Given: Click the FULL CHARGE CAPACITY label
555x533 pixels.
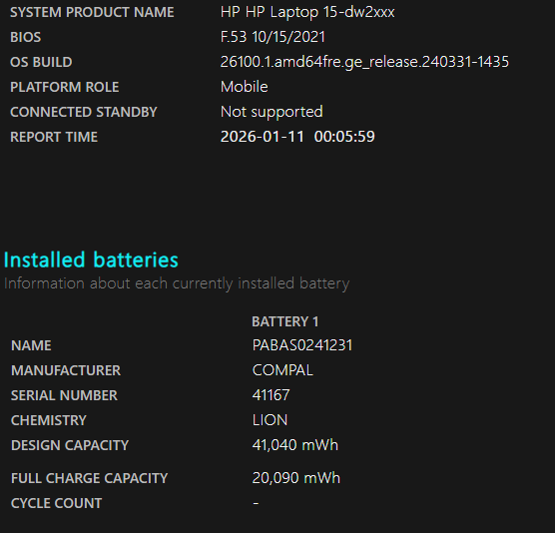Looking at the screenshot, I should (x=89, y=478).
